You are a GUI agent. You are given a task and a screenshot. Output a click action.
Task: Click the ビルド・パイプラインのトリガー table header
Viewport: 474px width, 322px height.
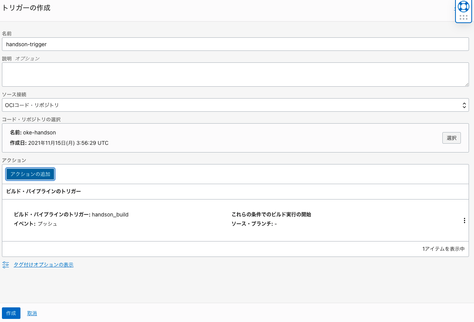click(44, 191)
